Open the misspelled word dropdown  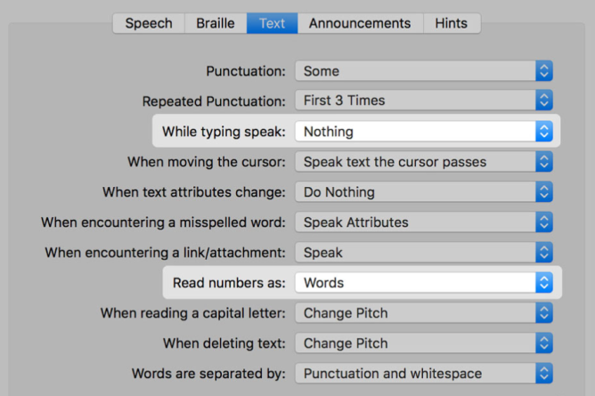[x=424, y=222]
